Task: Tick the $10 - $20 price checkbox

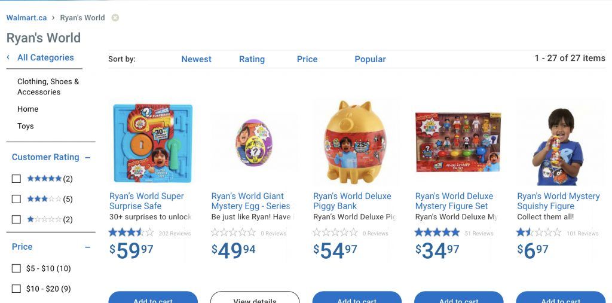Action: (x=16, y=289)
